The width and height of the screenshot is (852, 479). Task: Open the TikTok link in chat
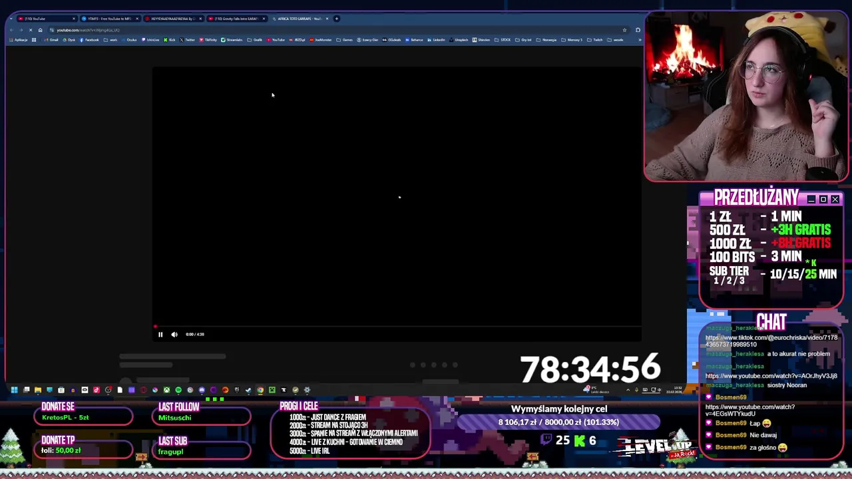pyautogui.click(x=771, y=341)
